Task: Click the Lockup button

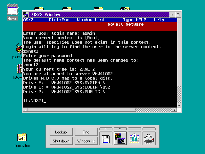Action: point(61,132)
